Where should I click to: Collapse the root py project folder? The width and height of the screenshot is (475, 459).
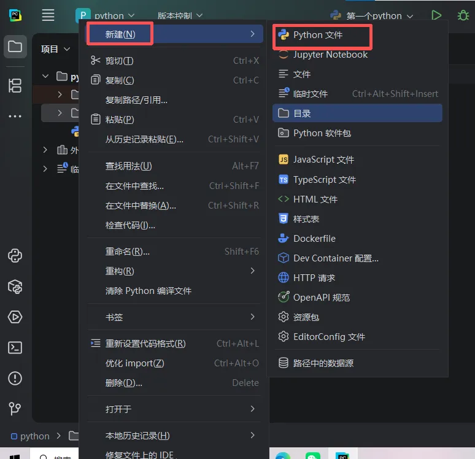pyautogui.click(x=45, y=76)
